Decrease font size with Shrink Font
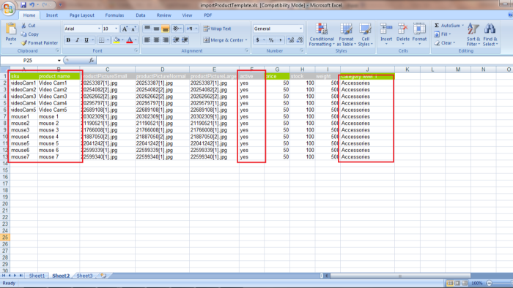This screenshot has width=513, height=288. pyautogui.click(x=133, y=29)
